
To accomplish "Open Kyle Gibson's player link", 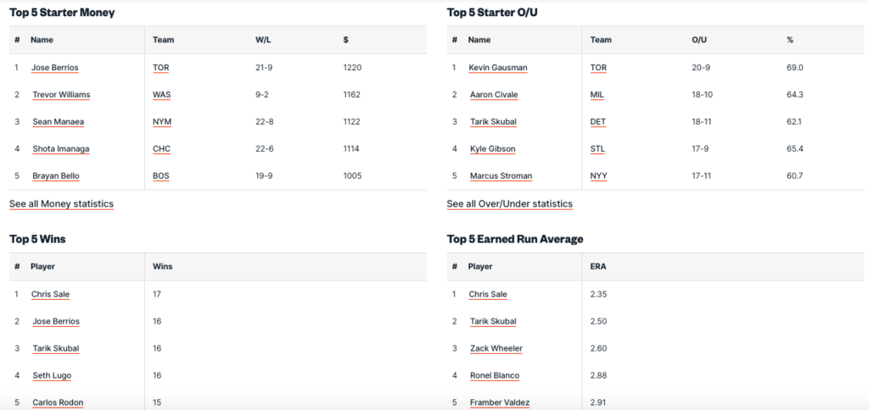I will (x=492, y=149).
